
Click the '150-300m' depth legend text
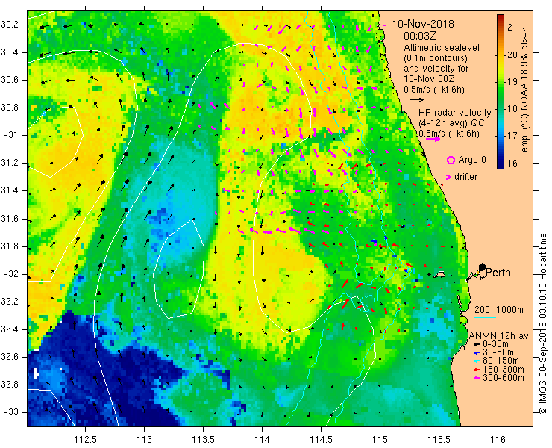504,370
